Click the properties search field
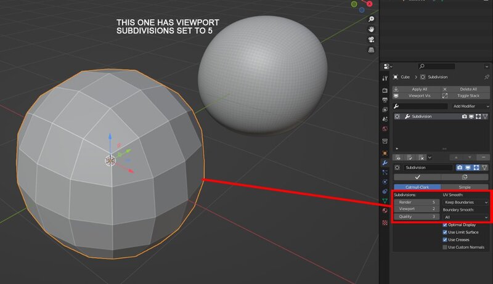 pyautogui.click(x=436, y=67)
